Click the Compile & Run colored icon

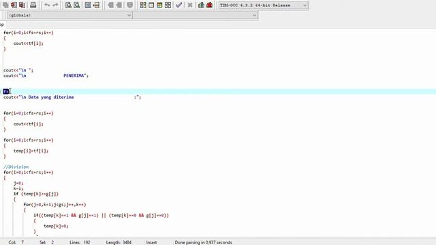click(159, 5)
